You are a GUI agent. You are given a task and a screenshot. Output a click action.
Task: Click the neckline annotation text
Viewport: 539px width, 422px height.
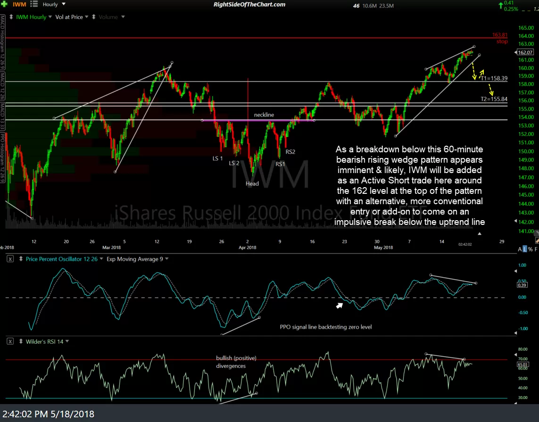[x=264, y=115]
